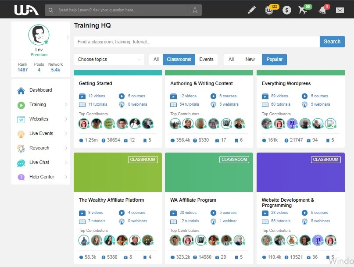Click the Posts 4 value
Image resolution: width=354 pixels, height=267 pixels.
coord(39,70)
